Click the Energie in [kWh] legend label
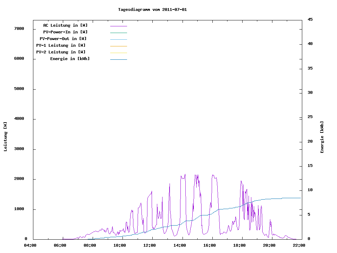This screenshot has height=253, width=337. (x=70, y=59)
